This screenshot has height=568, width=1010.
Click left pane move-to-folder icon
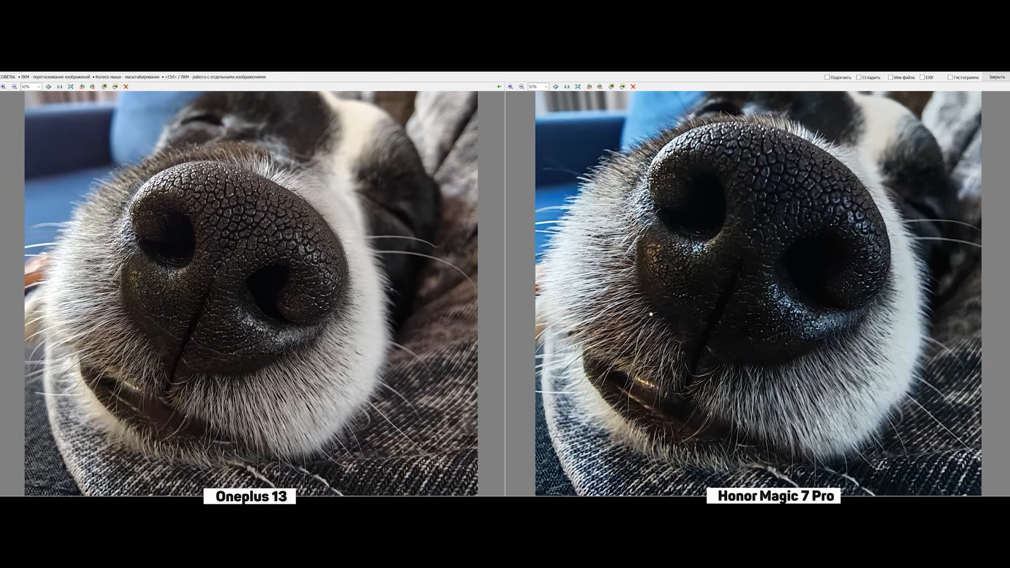[115, 86]
